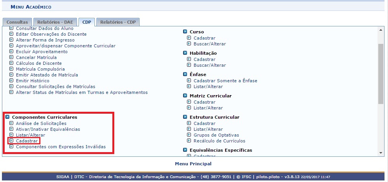The height and width of the screenshot is (182, 388).
Task: Click the scrollbar down arrow in the panel
Action: click(381, 153)
